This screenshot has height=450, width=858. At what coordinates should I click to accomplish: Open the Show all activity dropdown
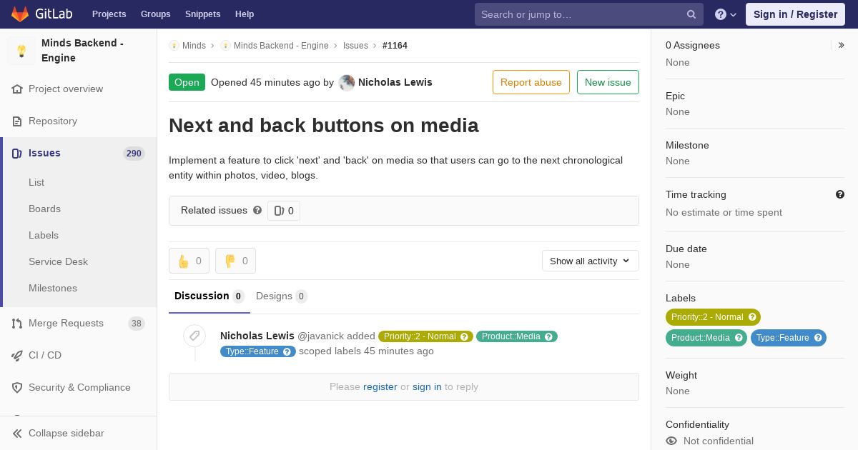coord(591,261)
